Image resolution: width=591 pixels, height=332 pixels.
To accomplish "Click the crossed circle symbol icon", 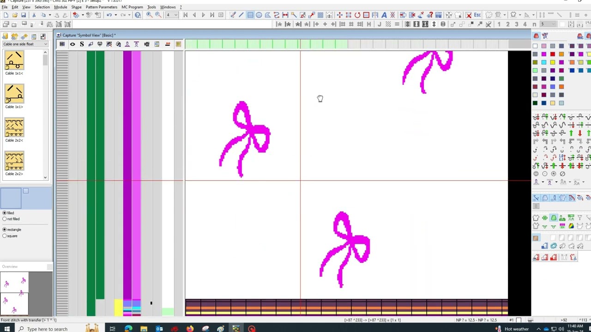I will [562, 174].
